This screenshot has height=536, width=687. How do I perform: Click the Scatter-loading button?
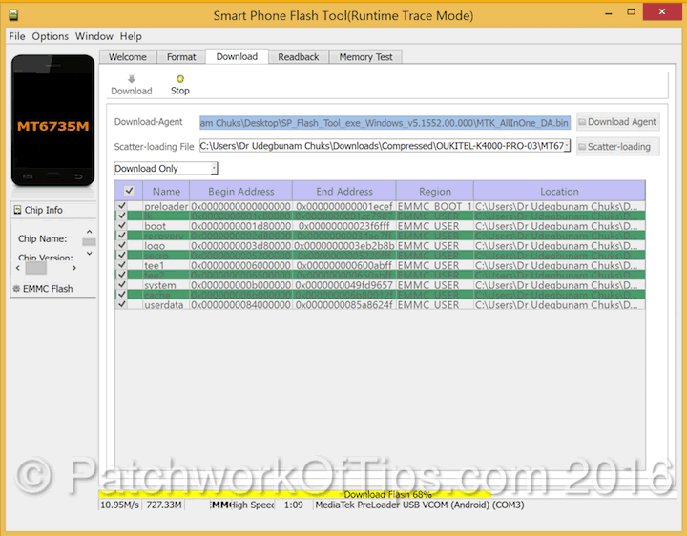click(x=617, y=147)
